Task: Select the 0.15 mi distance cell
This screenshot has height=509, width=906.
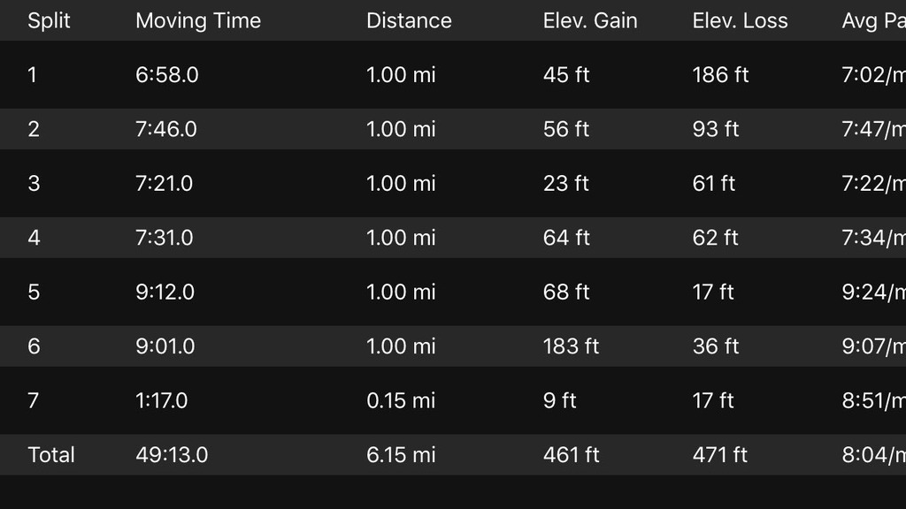Action: tap(401, 400)
